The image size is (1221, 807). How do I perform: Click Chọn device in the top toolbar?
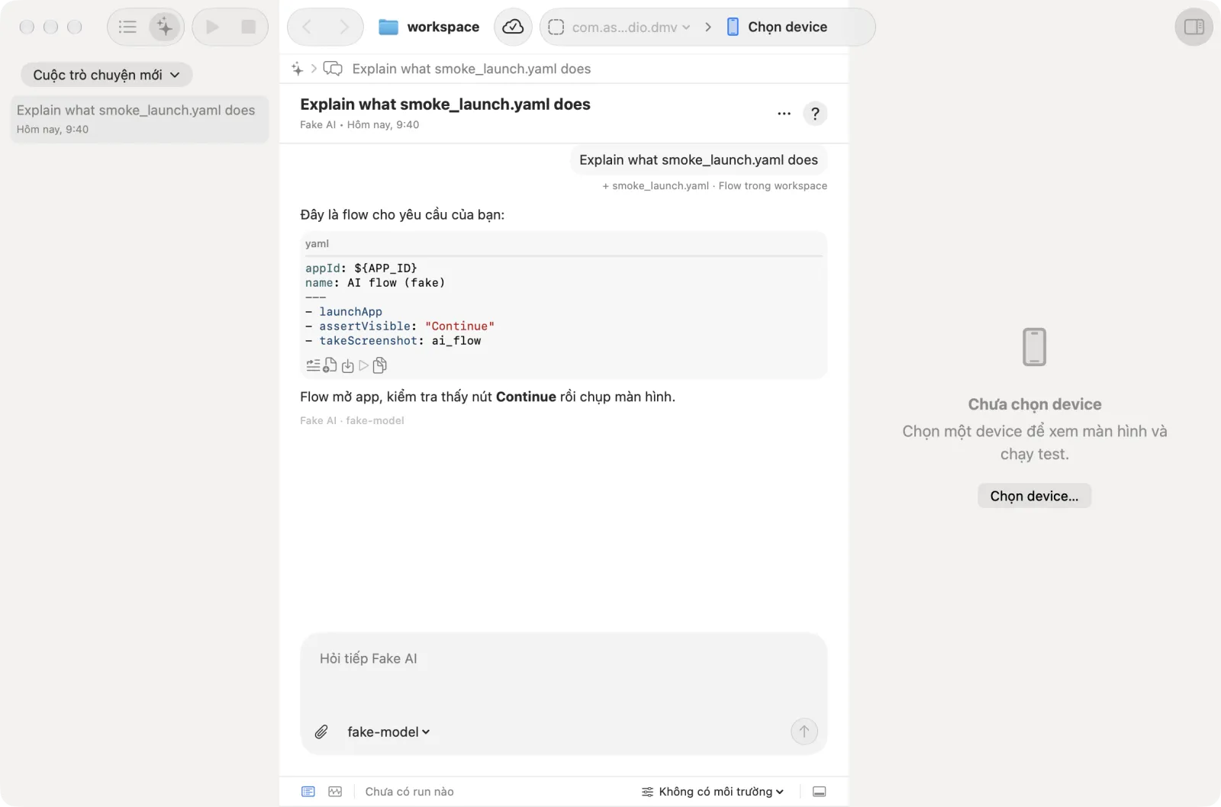(x=777, y=27)
